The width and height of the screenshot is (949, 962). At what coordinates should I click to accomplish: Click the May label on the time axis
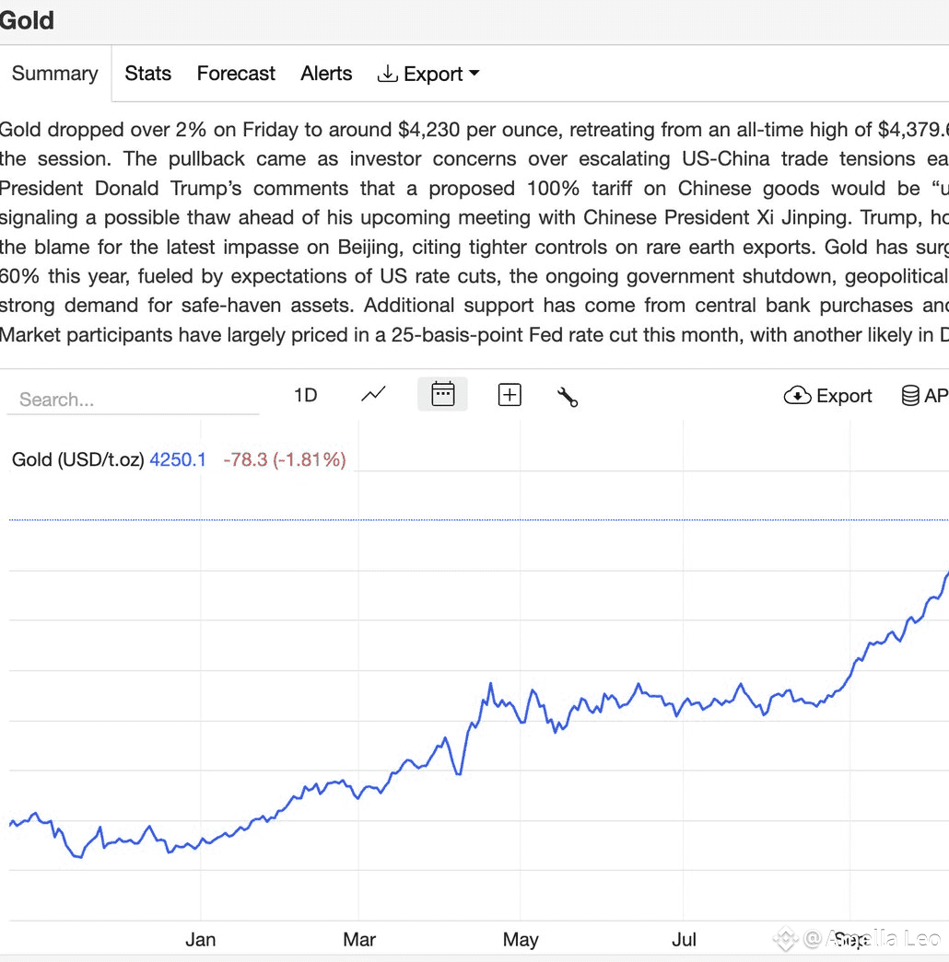(521, 939)
